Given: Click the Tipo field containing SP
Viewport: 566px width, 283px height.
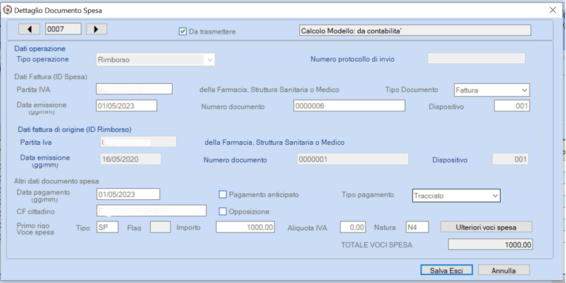Looking at the screenshot, I should point(108,227).
